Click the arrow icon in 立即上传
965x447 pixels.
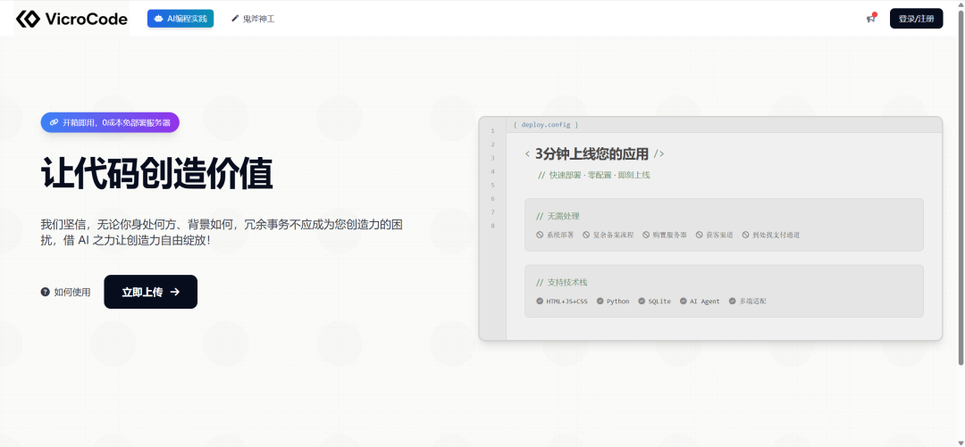click(x=175, y=292)
